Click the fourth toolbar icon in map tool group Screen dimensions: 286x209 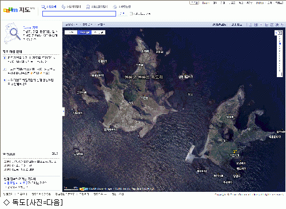(x=267, y=25)
